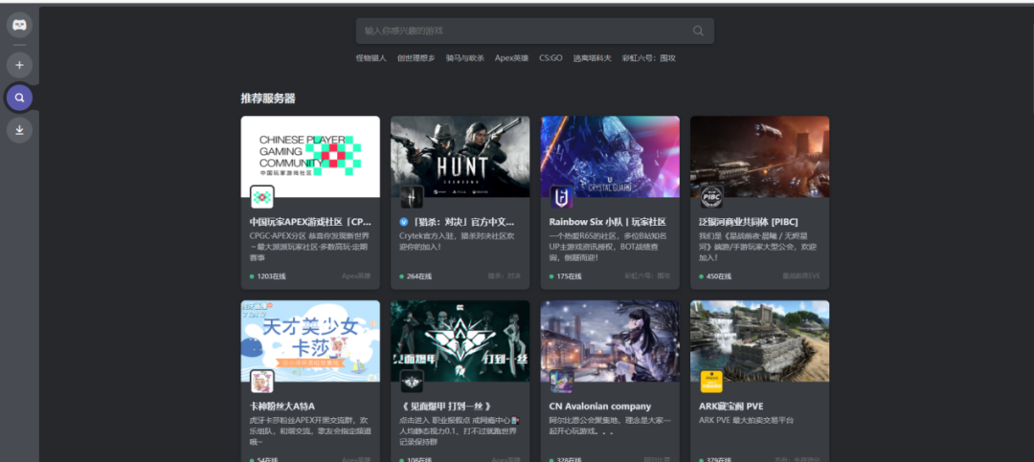1034x462 pixels.
Task: Click the PIBC server avatar icon
Action: (711, 197)
